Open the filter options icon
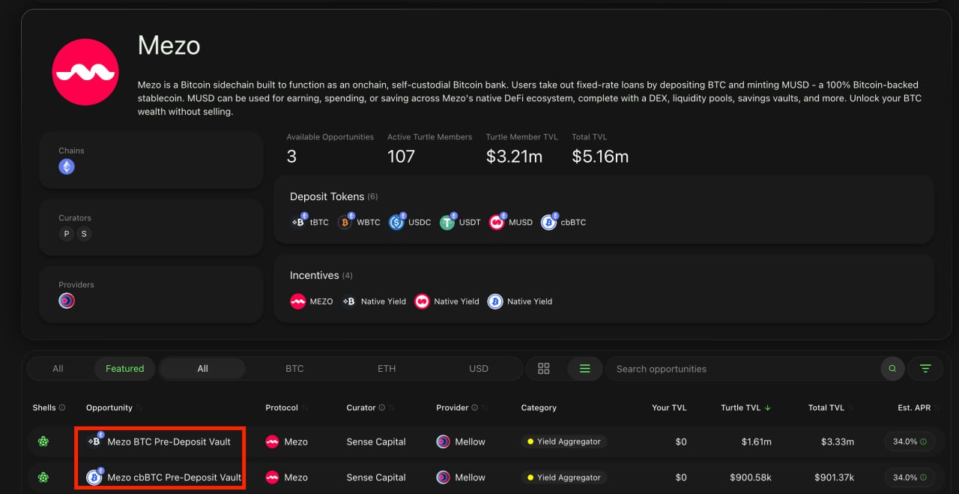This screenshot has width=959, height=494. point(925,369)
